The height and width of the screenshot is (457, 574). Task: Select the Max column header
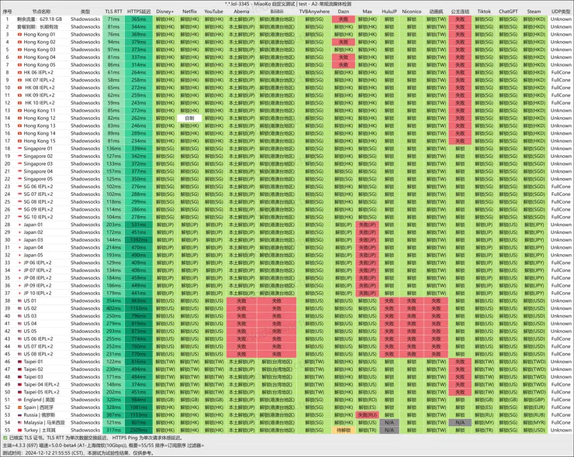[x=367, y=12]
